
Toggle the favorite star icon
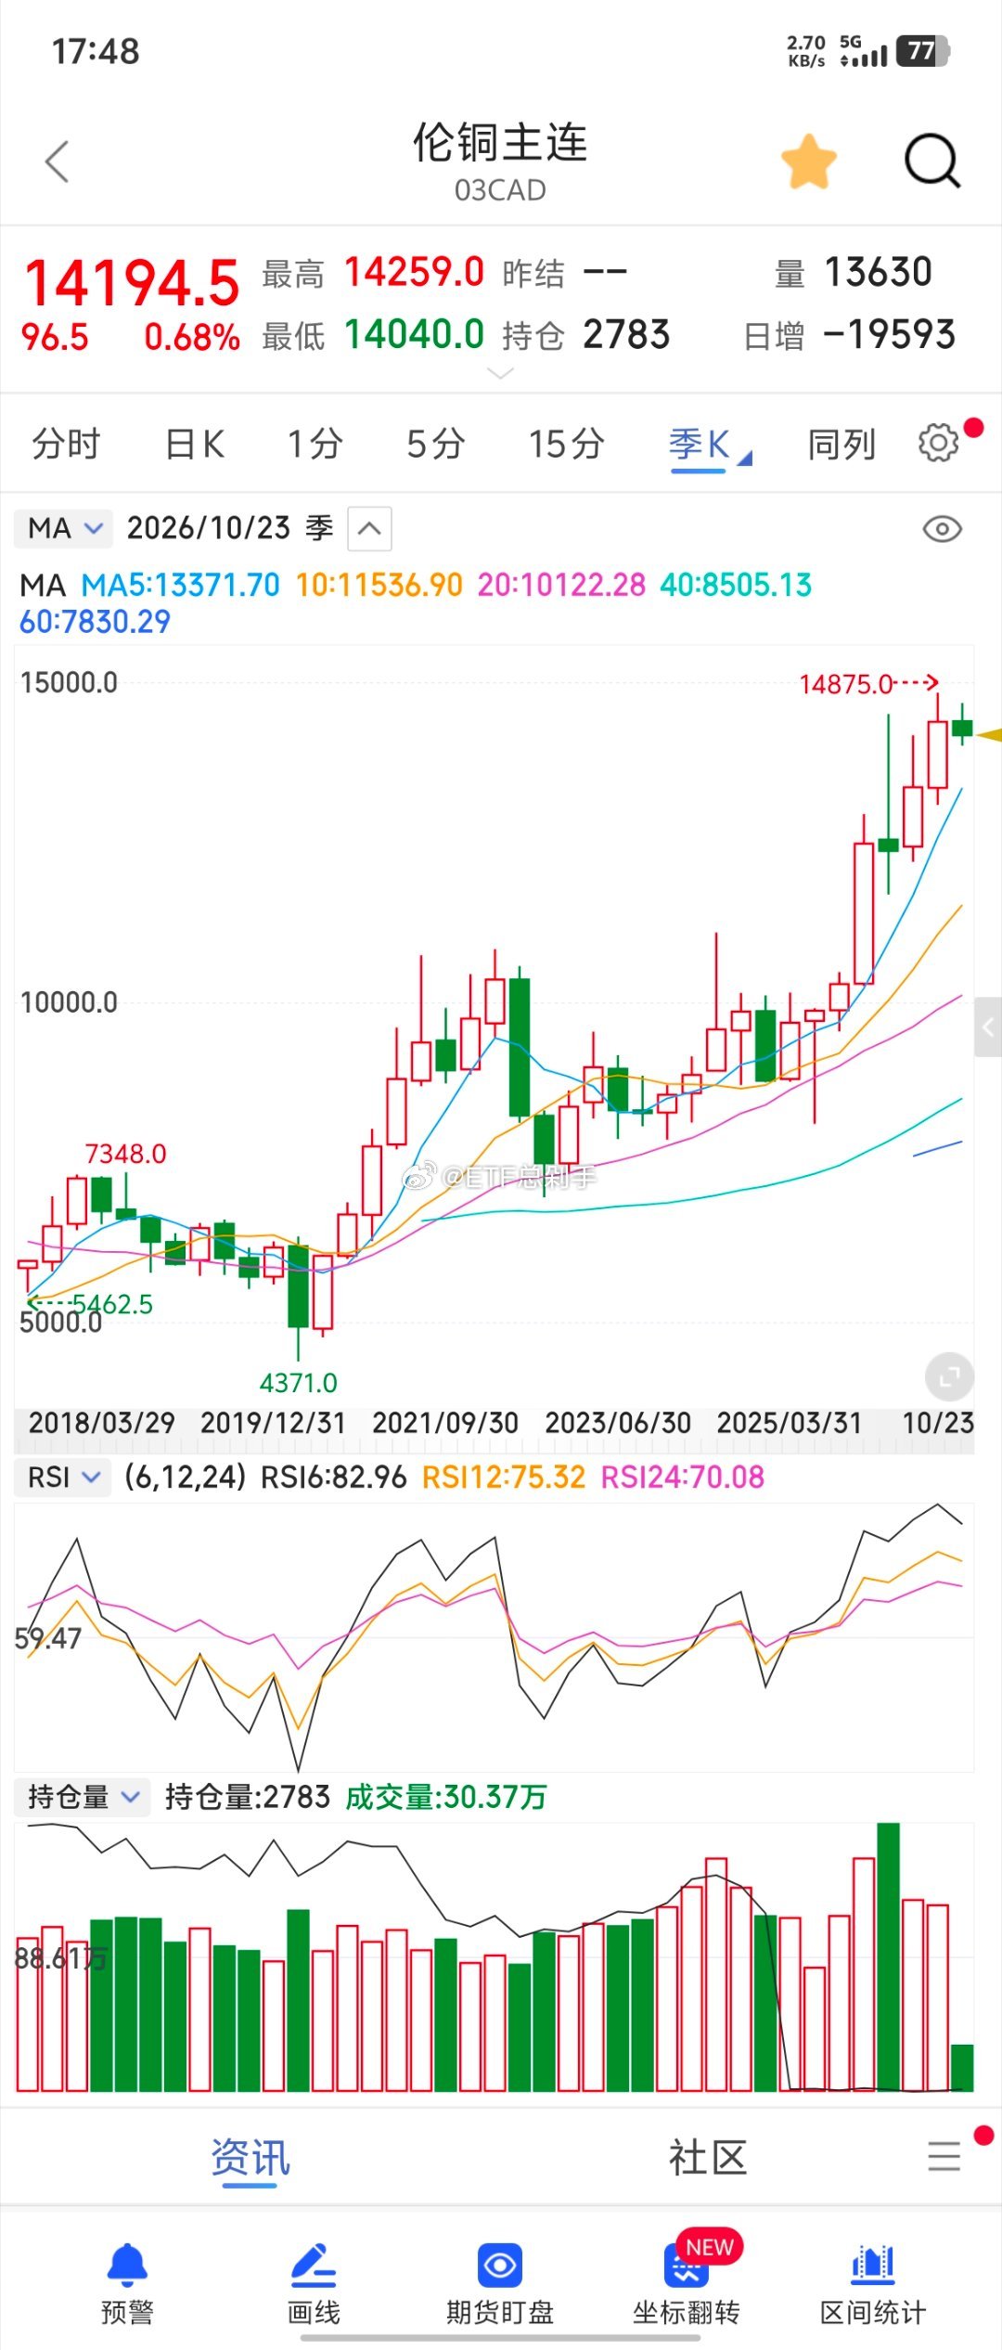809,161
